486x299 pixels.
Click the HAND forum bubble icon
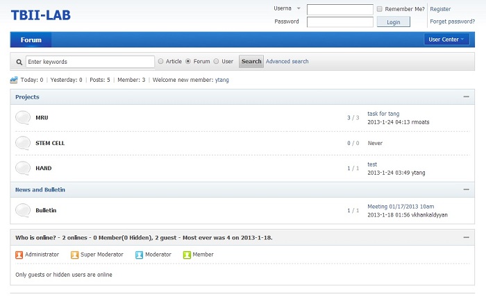(23, 168)
